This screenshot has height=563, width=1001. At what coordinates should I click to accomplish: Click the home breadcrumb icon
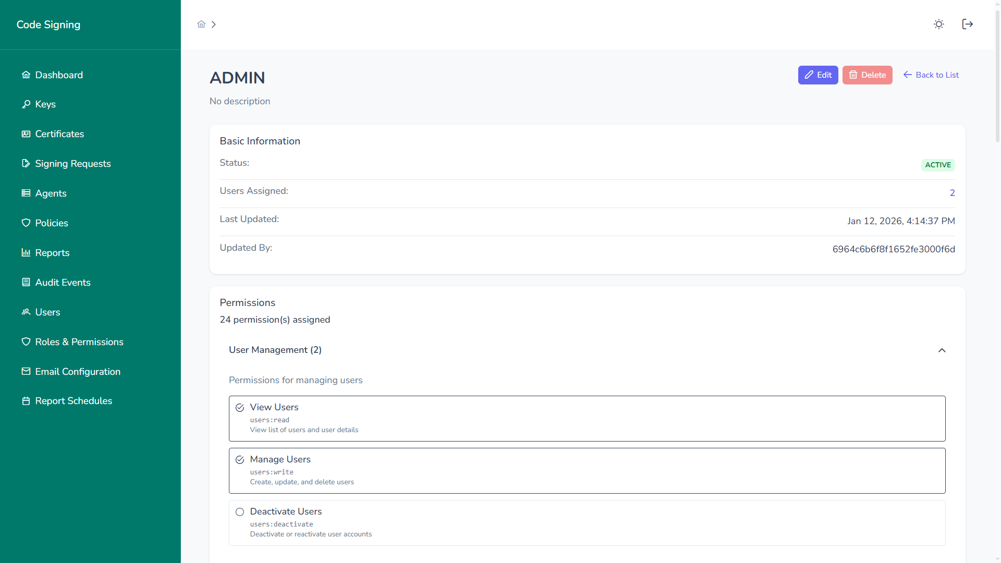(x=201, y=25)
